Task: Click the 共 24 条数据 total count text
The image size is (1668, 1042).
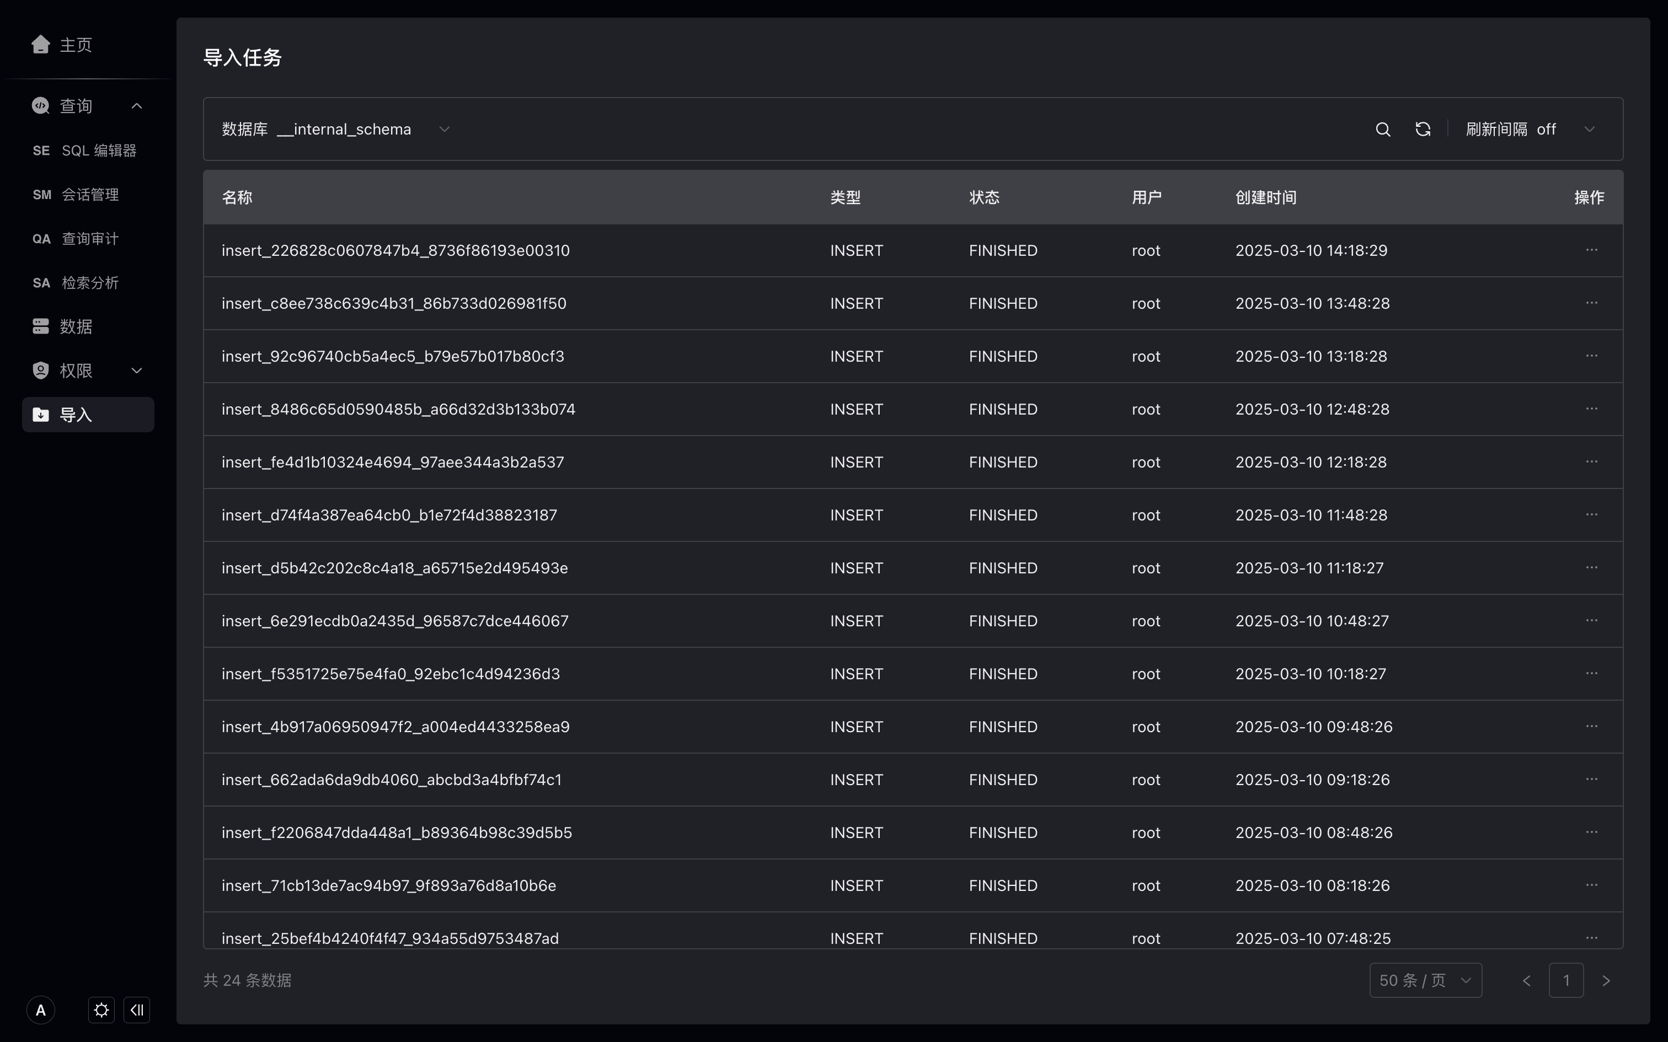Action: 248,980
